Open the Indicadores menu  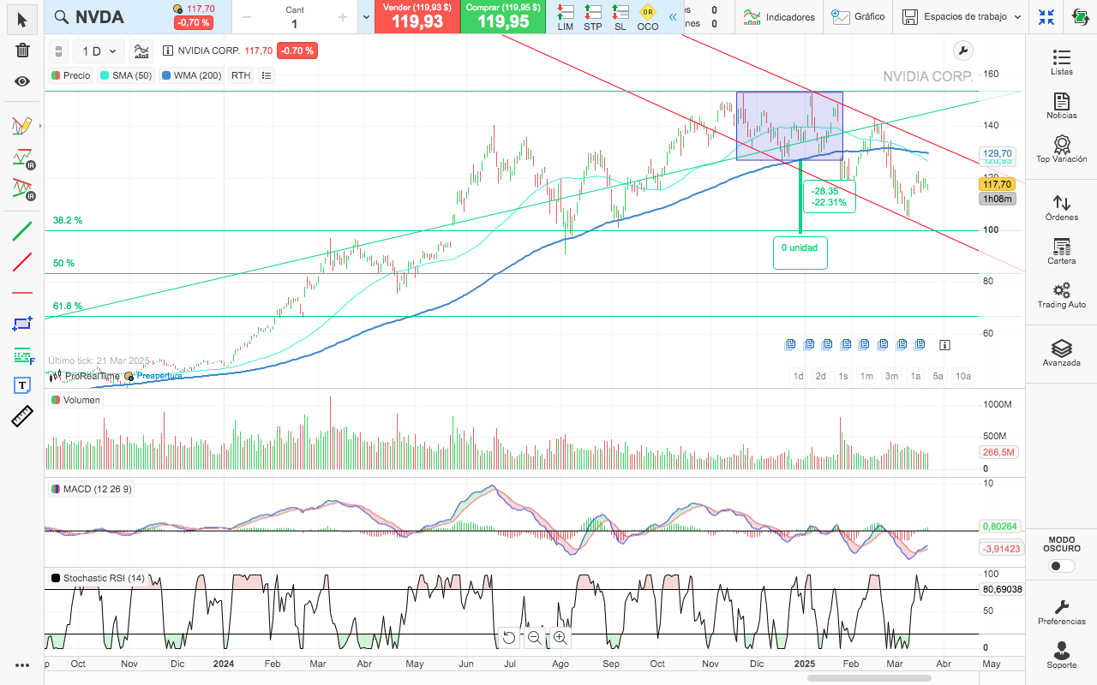point(779,17)
